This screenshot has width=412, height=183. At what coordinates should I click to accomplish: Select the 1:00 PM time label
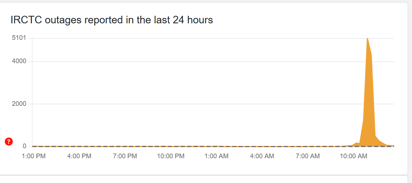[34, 156]
